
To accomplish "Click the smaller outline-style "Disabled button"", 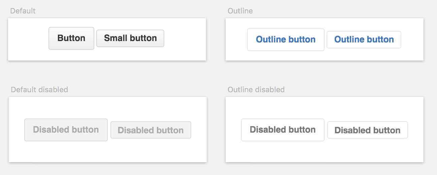I will coord(367,130).
